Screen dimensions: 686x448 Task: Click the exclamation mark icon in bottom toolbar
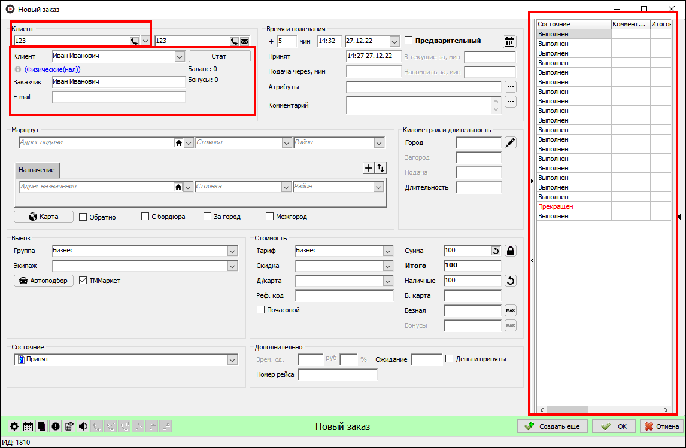coord(55,426)
